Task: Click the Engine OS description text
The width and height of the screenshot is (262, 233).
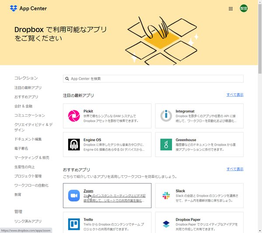Action: [x=114, y=147]
